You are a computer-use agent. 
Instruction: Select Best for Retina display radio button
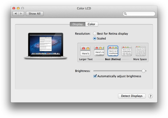point(95,34)
